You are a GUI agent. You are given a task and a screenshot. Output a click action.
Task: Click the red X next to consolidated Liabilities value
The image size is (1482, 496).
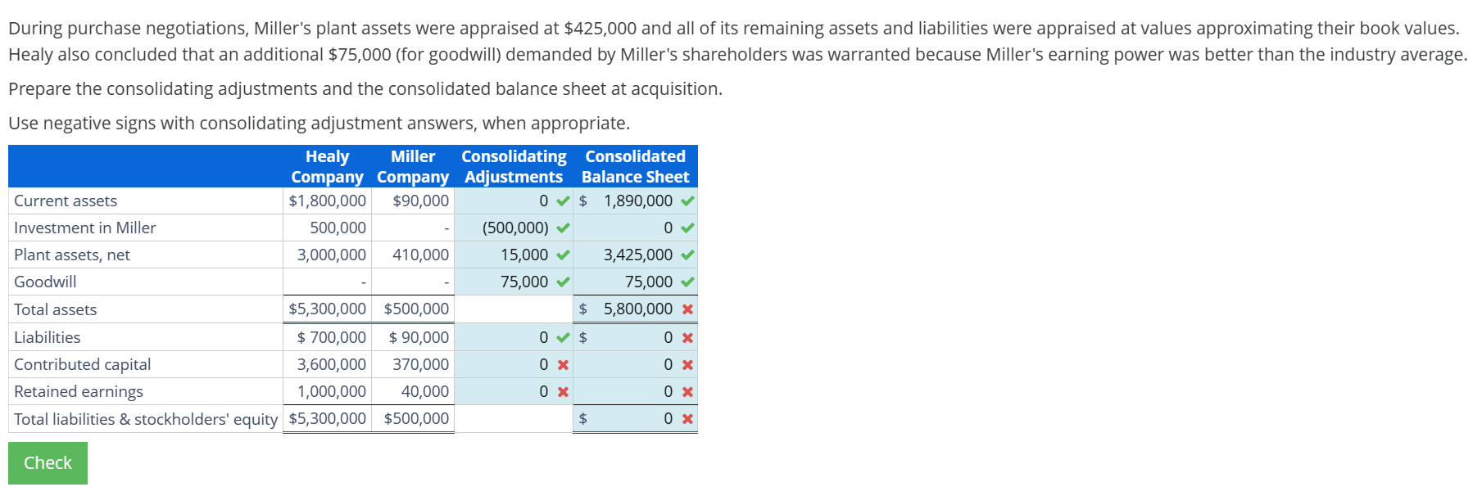point(687,336)
